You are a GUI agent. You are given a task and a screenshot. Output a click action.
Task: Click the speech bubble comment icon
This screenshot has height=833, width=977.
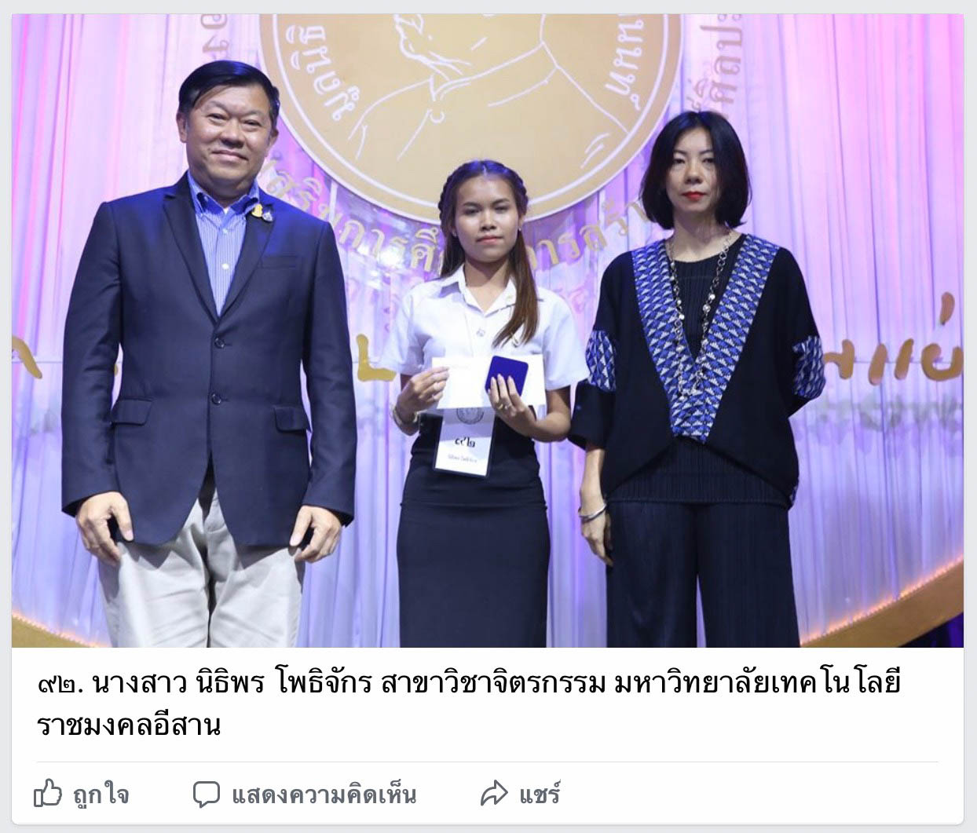pyautogui.click(x=207, y=794)
